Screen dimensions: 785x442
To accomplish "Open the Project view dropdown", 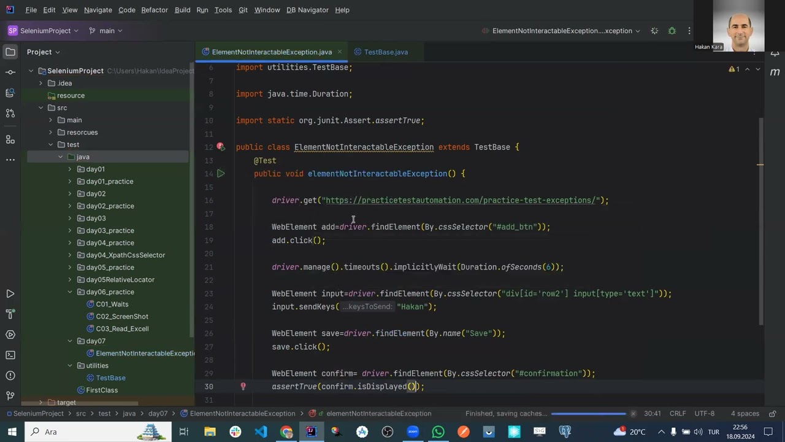I will [x=43, y=52].
